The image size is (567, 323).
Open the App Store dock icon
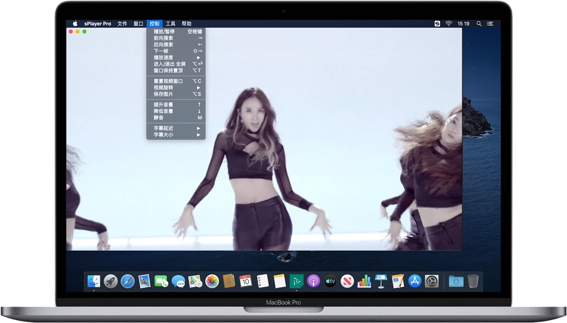click(415, 281)
